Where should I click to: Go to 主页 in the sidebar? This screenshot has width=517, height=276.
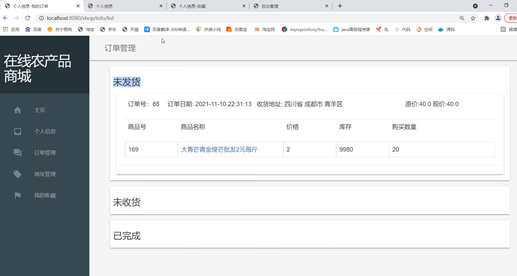pyautogui.click(x=40, y=110)
